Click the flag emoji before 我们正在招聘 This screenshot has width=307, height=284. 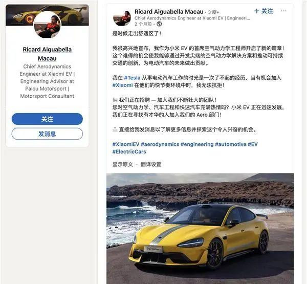[115, 100]
